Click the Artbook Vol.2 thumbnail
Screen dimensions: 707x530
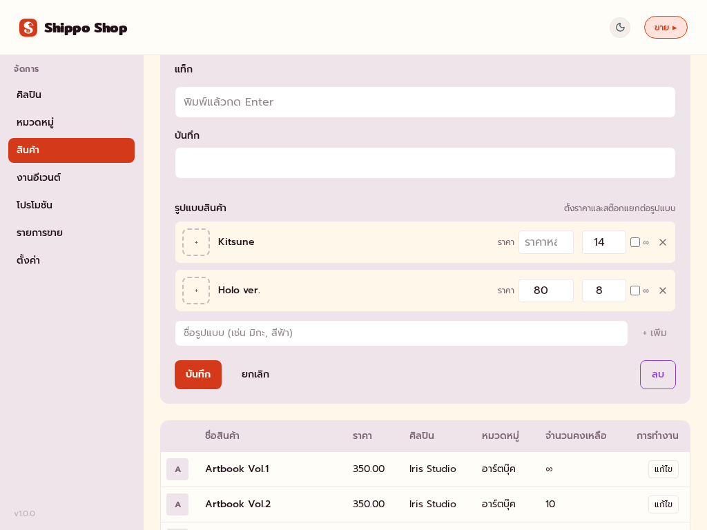pyautogui.click(x=177, y=504)
